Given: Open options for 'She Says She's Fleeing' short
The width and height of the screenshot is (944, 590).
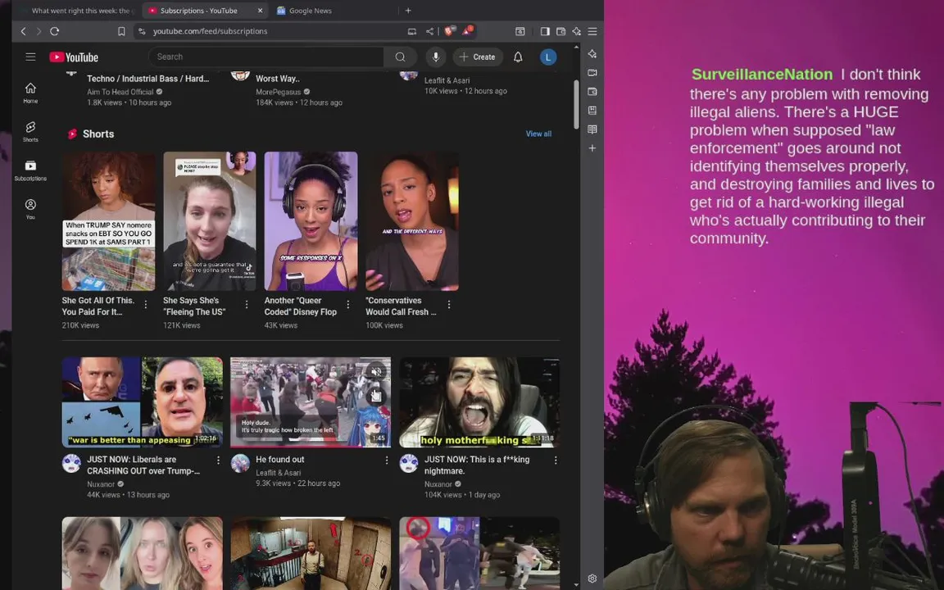Looking at the screenshot, I should point(247,305).
